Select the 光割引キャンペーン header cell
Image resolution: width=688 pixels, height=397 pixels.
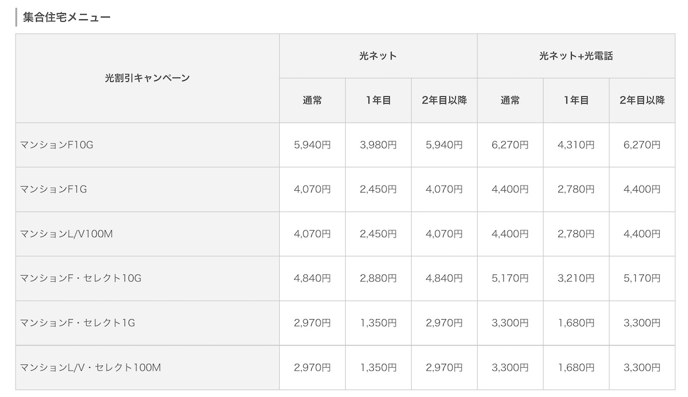pyautogui.click(x=147, y=78)
